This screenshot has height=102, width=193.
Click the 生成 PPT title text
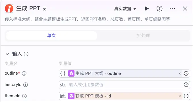(x=28, y=8)
